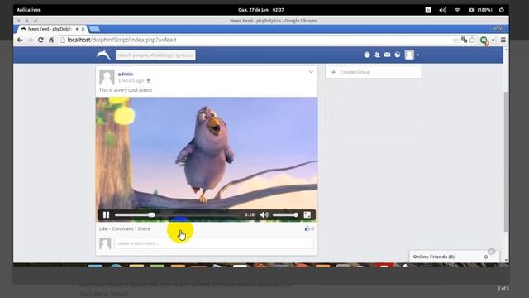Seek using the video progress bar
The image size is (529, 298).
(177, 215)
